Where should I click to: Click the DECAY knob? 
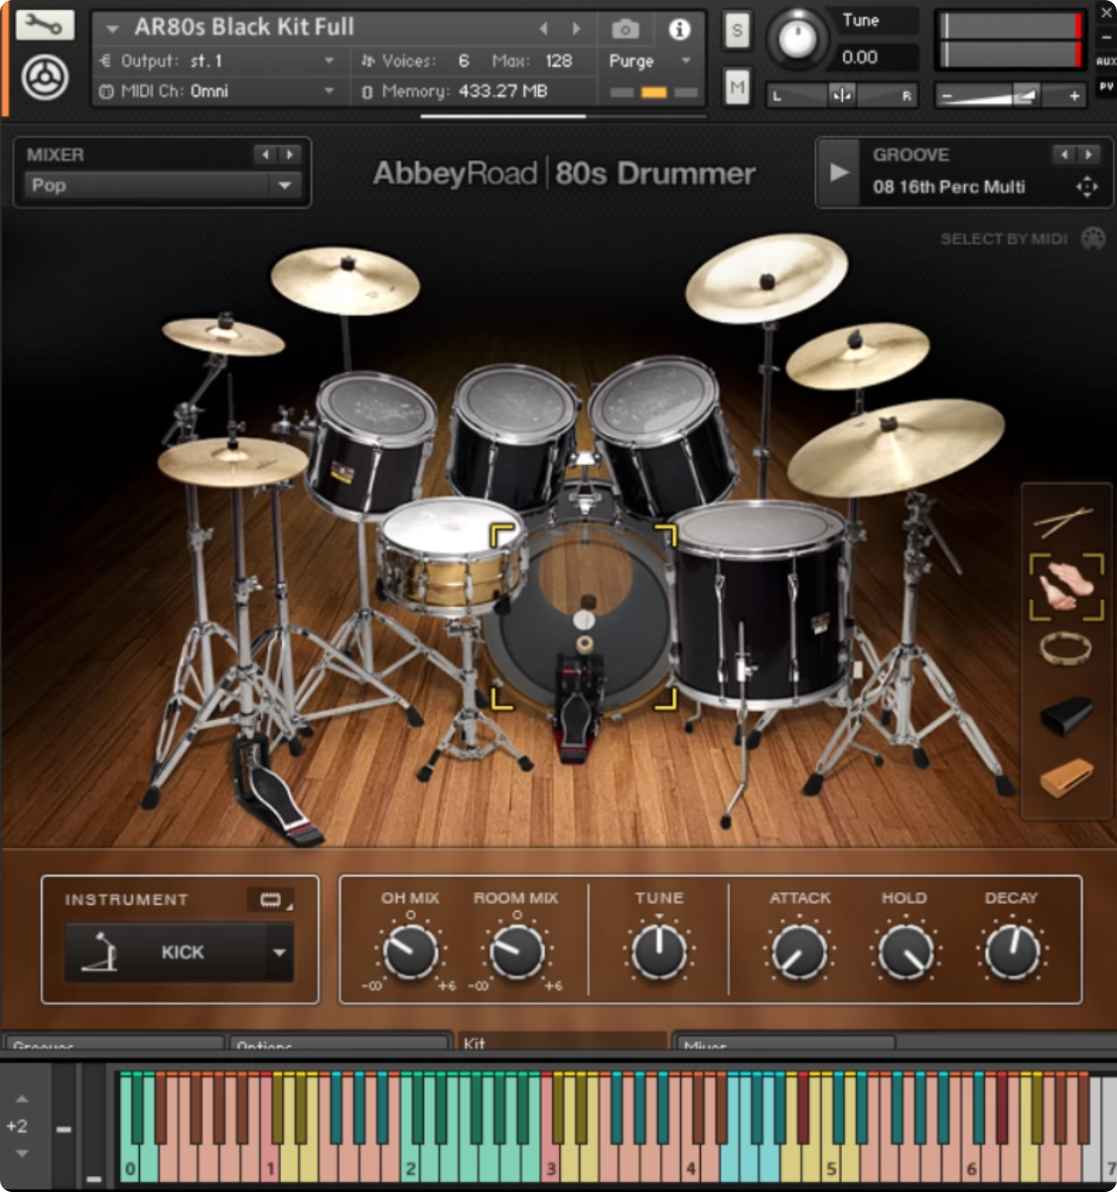(x=1012, y=951)
